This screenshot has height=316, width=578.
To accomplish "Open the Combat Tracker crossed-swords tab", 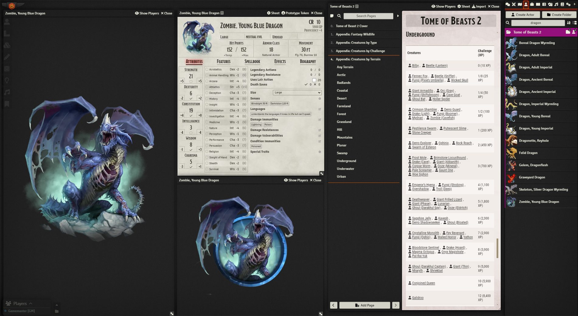I will (x=514, y=4).
